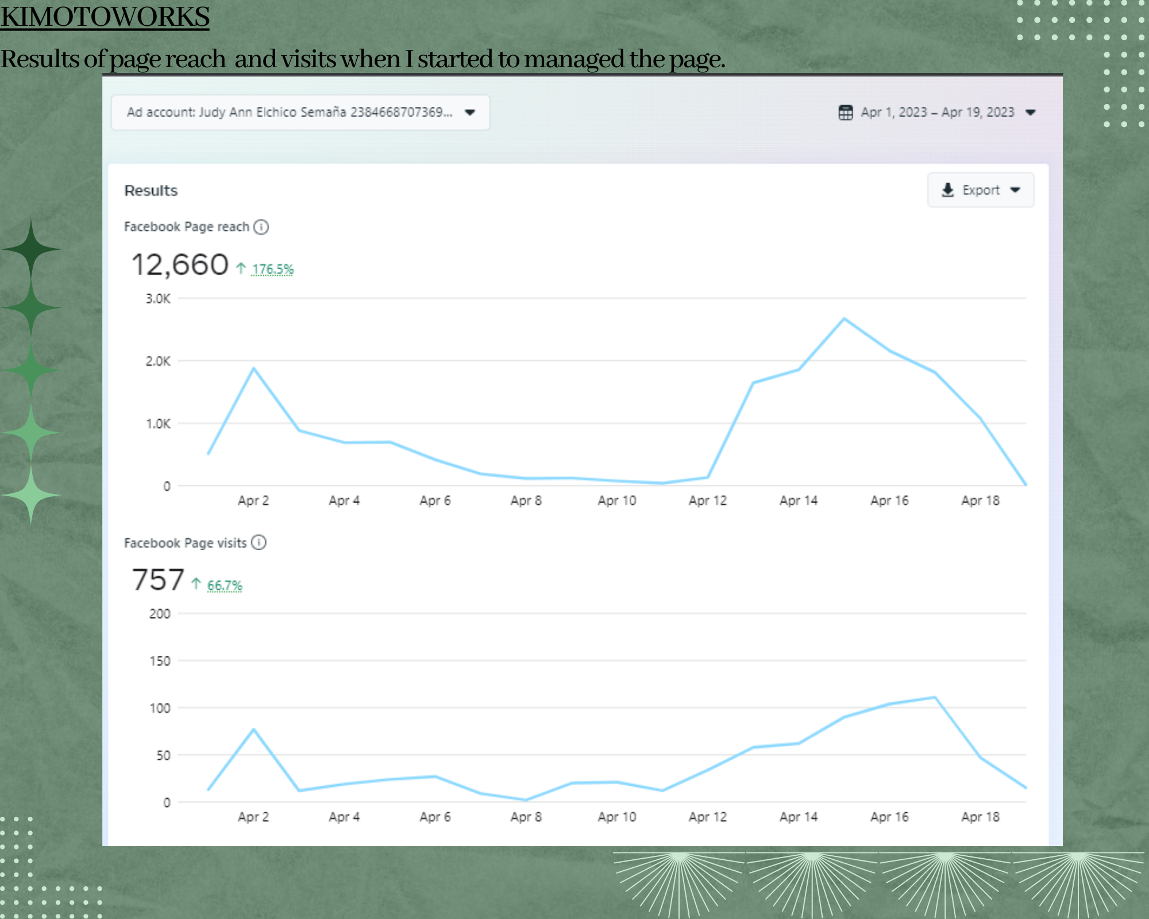Click the 150 axis label on visits chart
Viewport: 1149px width, 919px height.
[x=160, y=661]
